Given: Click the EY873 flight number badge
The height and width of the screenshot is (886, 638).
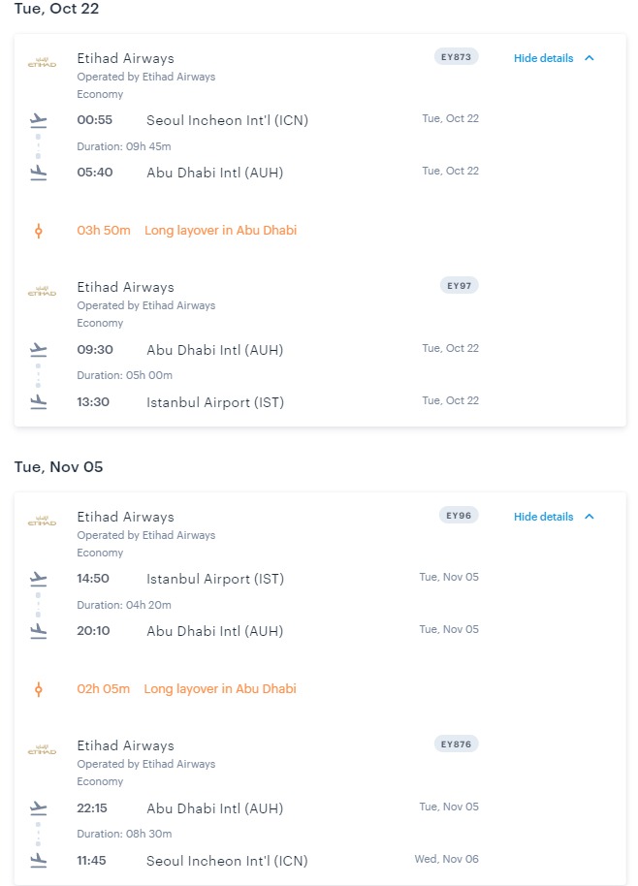Looking at the screenshot, I should point(456,57).
